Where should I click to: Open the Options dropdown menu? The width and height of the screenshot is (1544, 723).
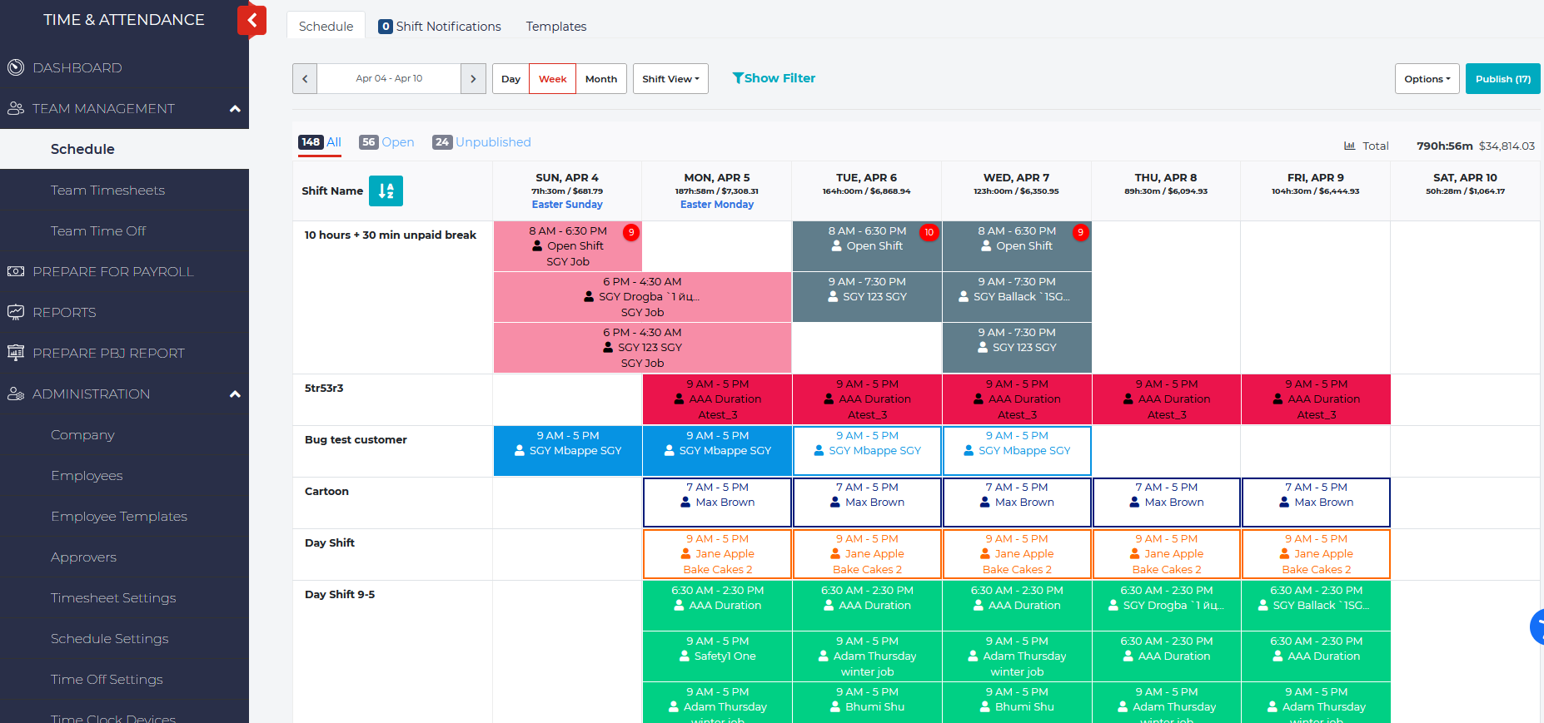coord(1427,79)
